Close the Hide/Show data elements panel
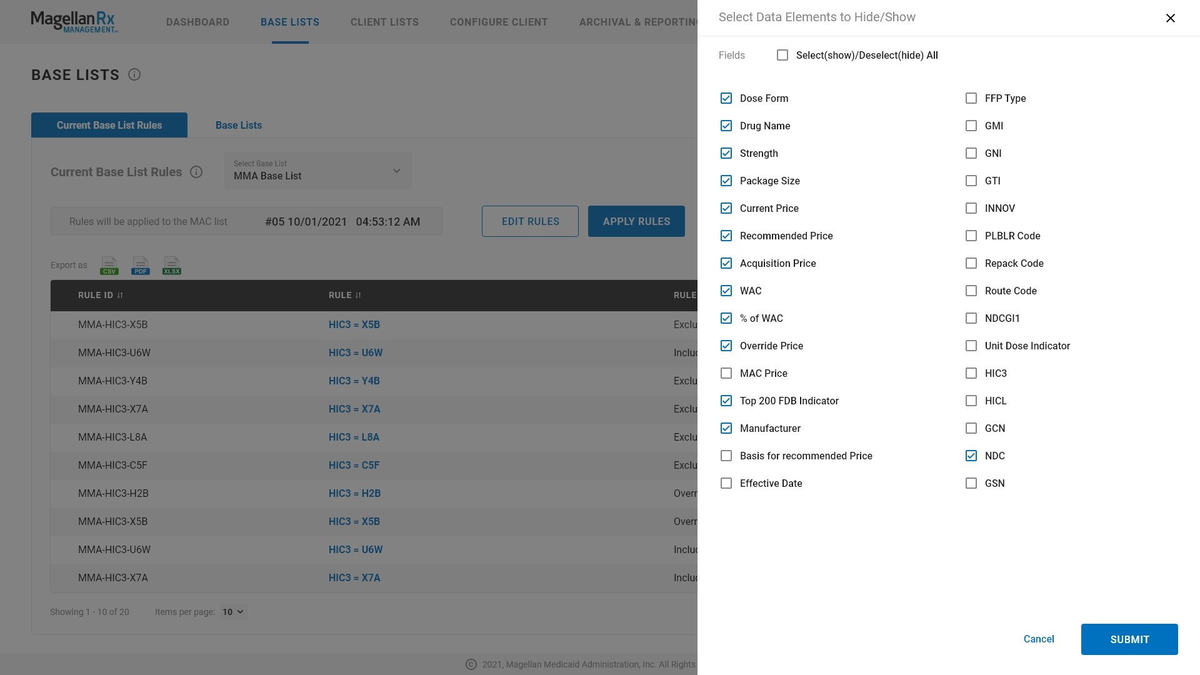 pyautogui.click(x=1170, y=18)
